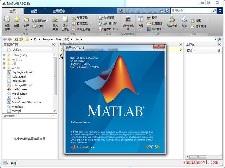Click the Workspace 值 column header
225x168 pixels.
click(x=219, y=51)
